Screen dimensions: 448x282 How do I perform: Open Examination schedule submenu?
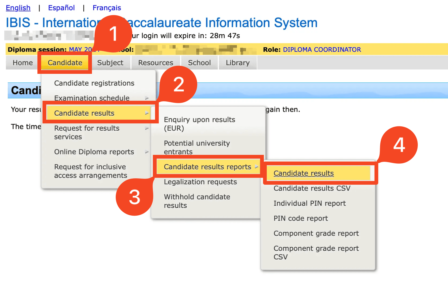tap(92, 98)
